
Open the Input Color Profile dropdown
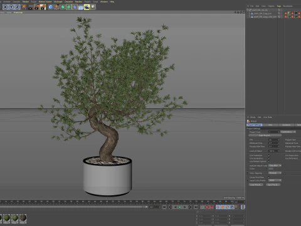[275, 180]
